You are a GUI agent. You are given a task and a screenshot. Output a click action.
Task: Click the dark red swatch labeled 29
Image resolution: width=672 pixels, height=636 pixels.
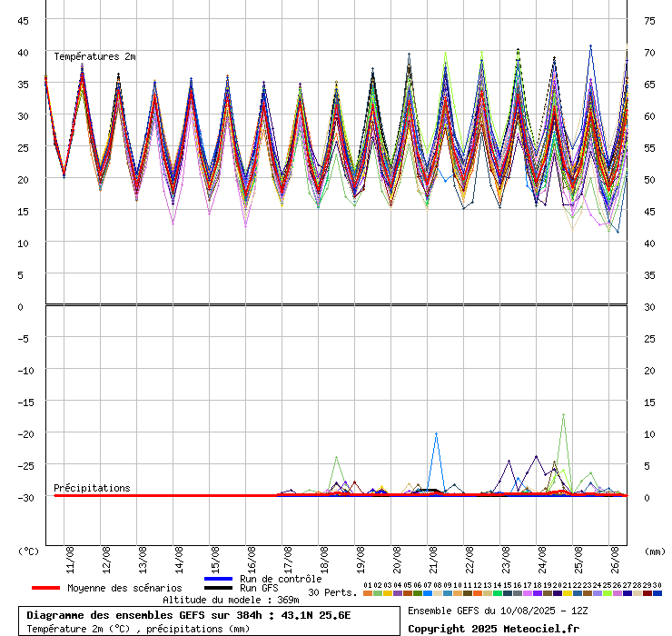(647, 593)
